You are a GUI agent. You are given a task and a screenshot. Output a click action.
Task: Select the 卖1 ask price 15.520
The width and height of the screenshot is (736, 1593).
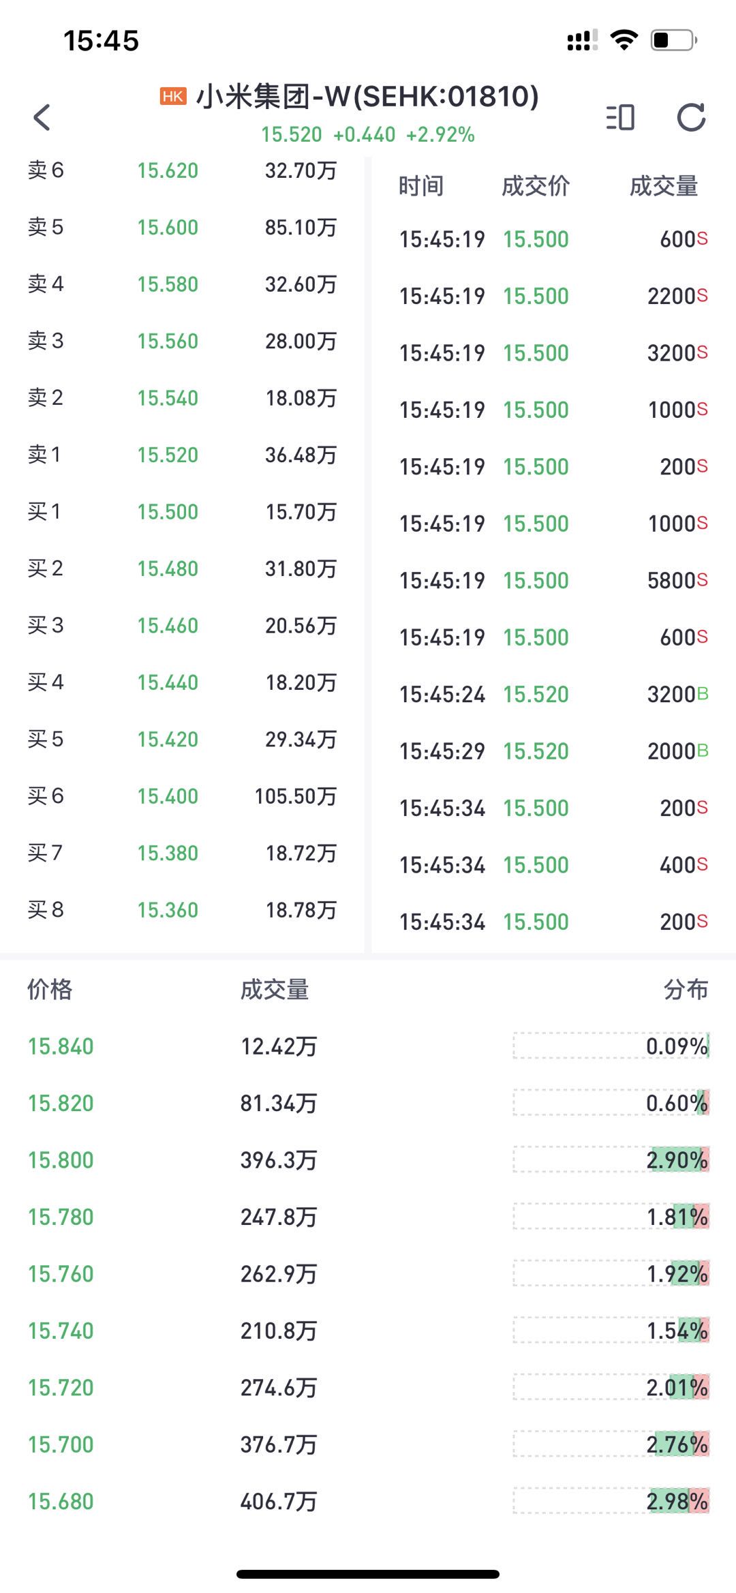168,455
